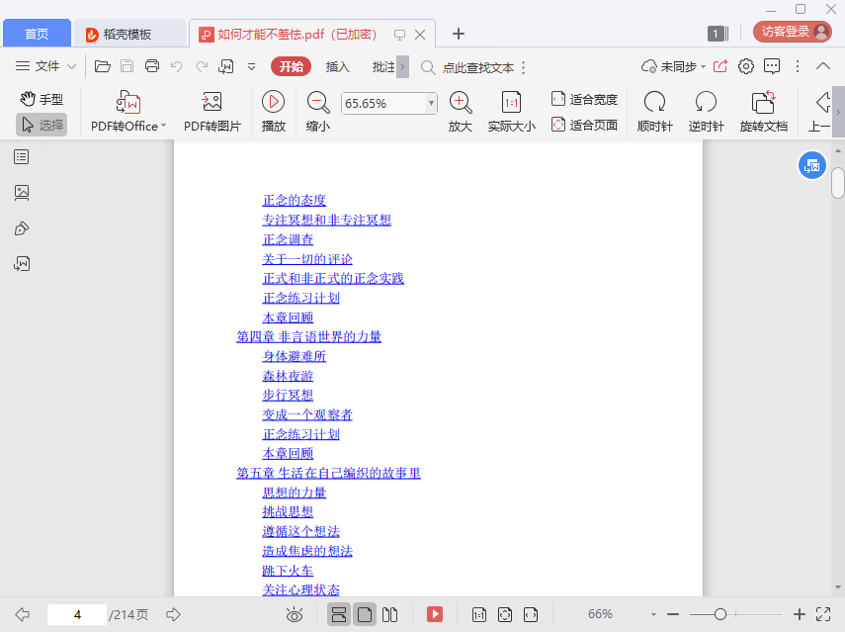Click the zoom slider handle
845x632 pixels.
click(719, 614)
